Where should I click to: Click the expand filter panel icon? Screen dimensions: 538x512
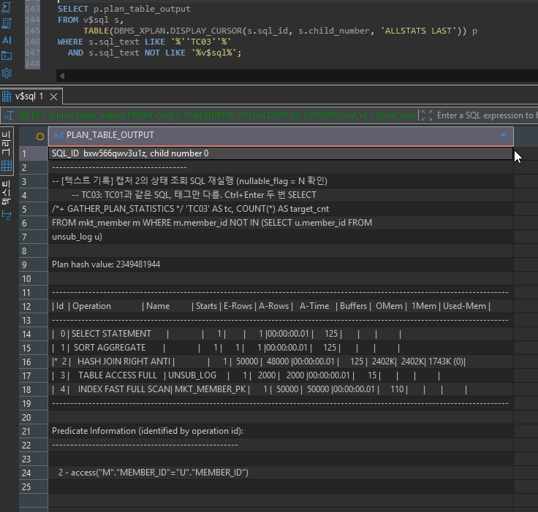point(427,115)
